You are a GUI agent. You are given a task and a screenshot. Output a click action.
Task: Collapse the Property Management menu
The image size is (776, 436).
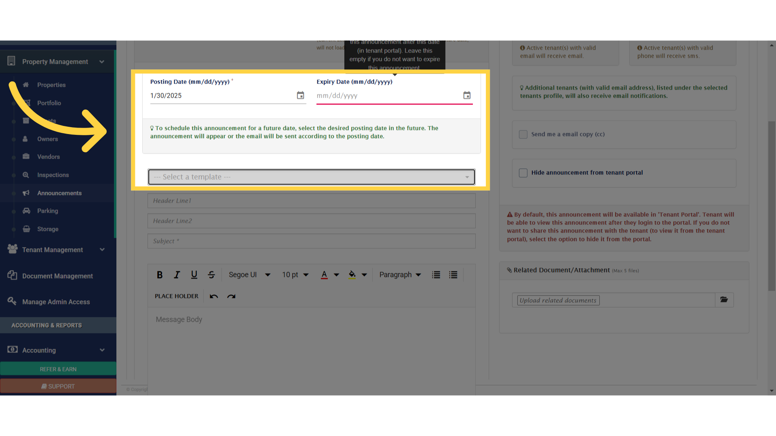pos(102,62)
